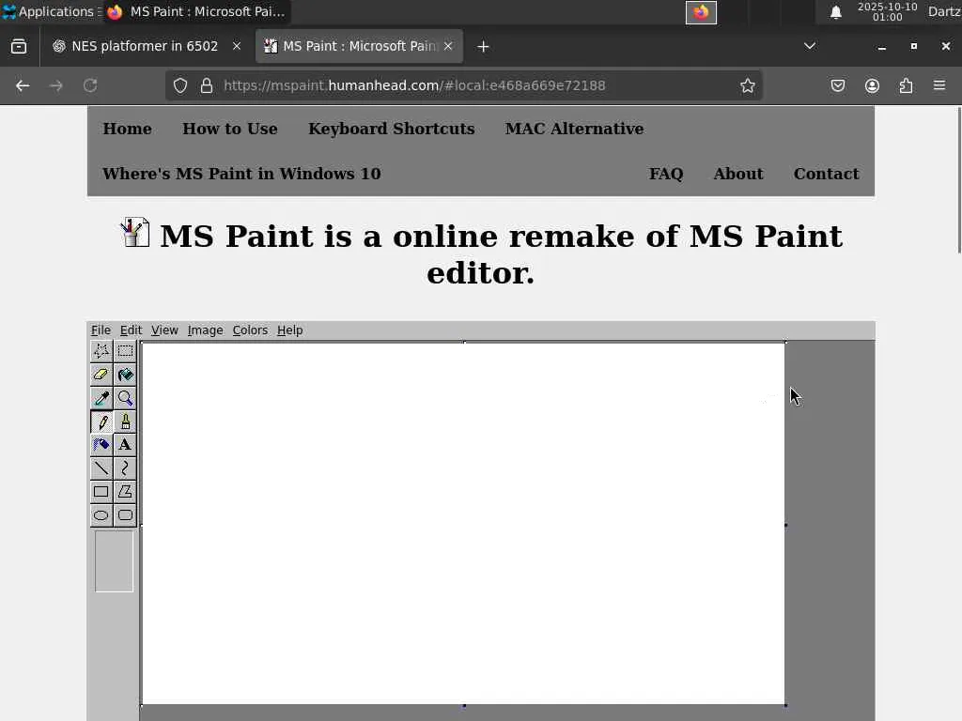Open the Firefox hamburger application menu

tap(939, 85)
